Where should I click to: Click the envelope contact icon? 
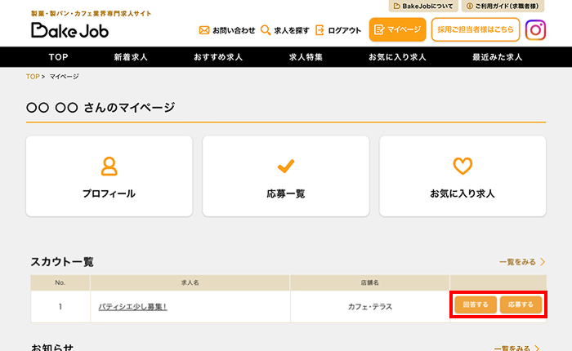[204, 31]
